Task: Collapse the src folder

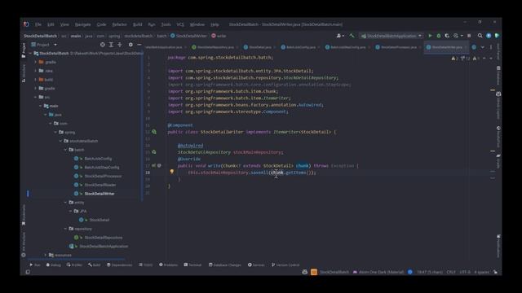Action: (x=36, y=97)
